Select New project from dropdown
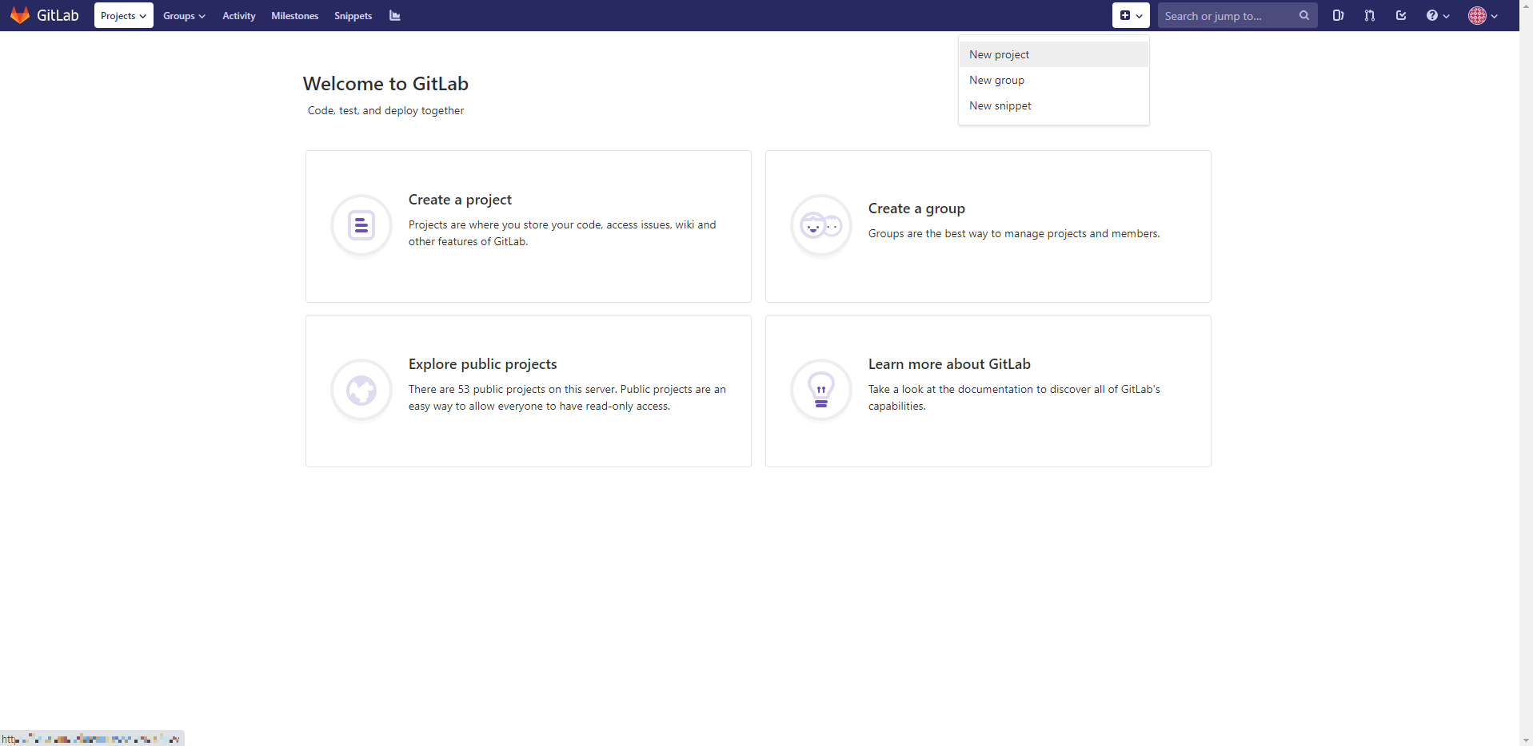The height and width of the screenshot is (746, 1533). tap(1053, 54)
